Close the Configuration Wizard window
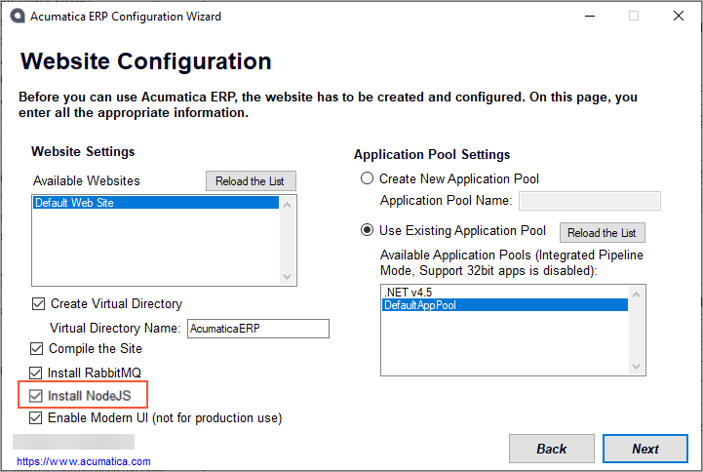The height and width of the screenshot is (472, 703). click(678, 17)
